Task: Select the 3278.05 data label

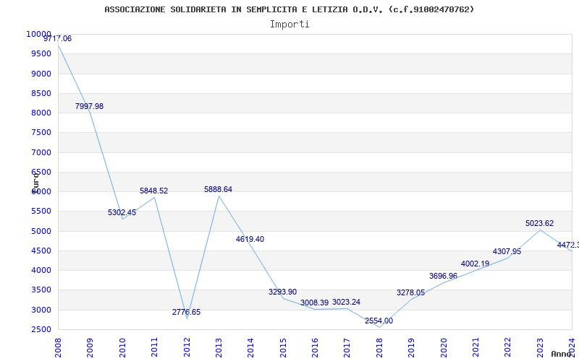Action: click(x=410, y=292)
